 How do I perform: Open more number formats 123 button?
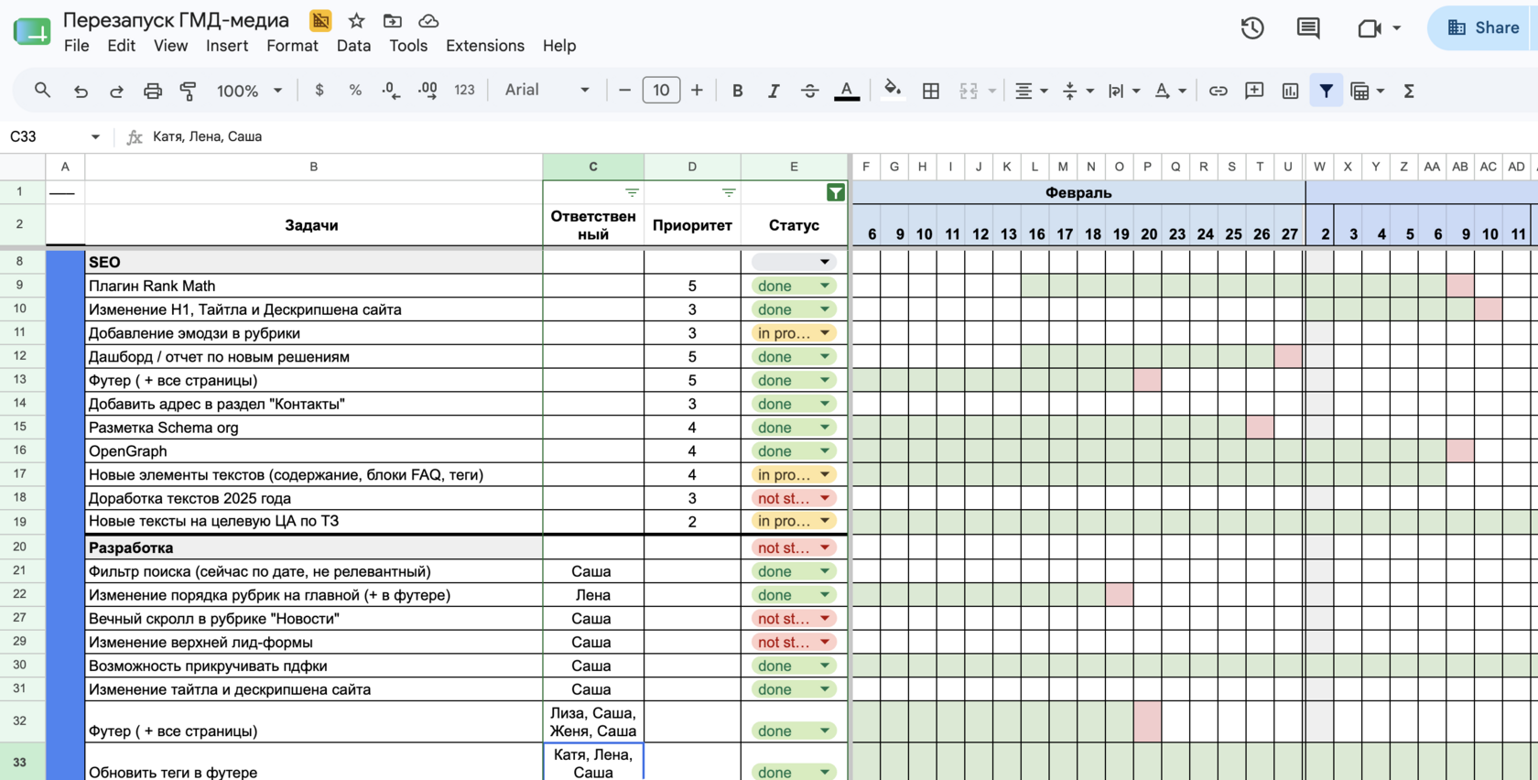coord(464,91)
